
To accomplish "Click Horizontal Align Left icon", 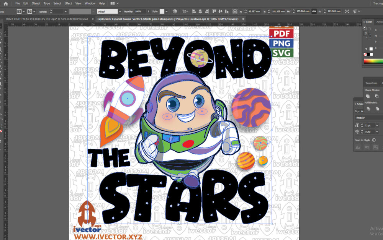I will point(194,11).
